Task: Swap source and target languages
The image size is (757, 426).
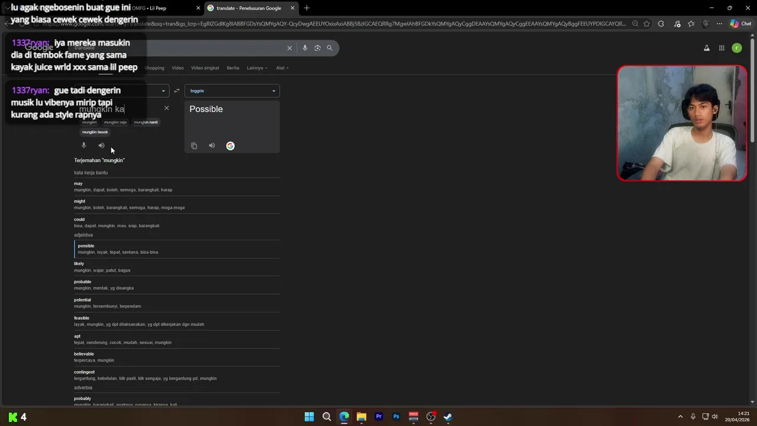Action: (x=176, y=91)
